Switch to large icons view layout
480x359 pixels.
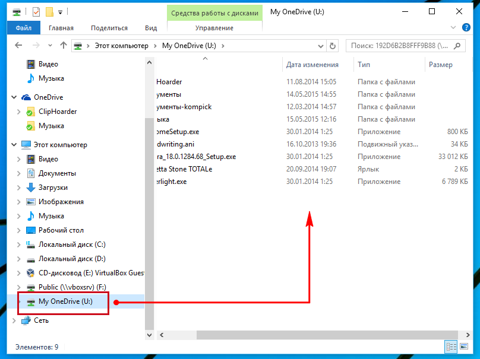pos(464,346)
